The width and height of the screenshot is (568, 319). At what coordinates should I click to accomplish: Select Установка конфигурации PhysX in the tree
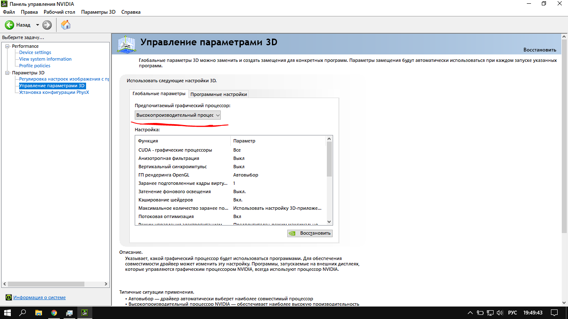click(54, 92)
